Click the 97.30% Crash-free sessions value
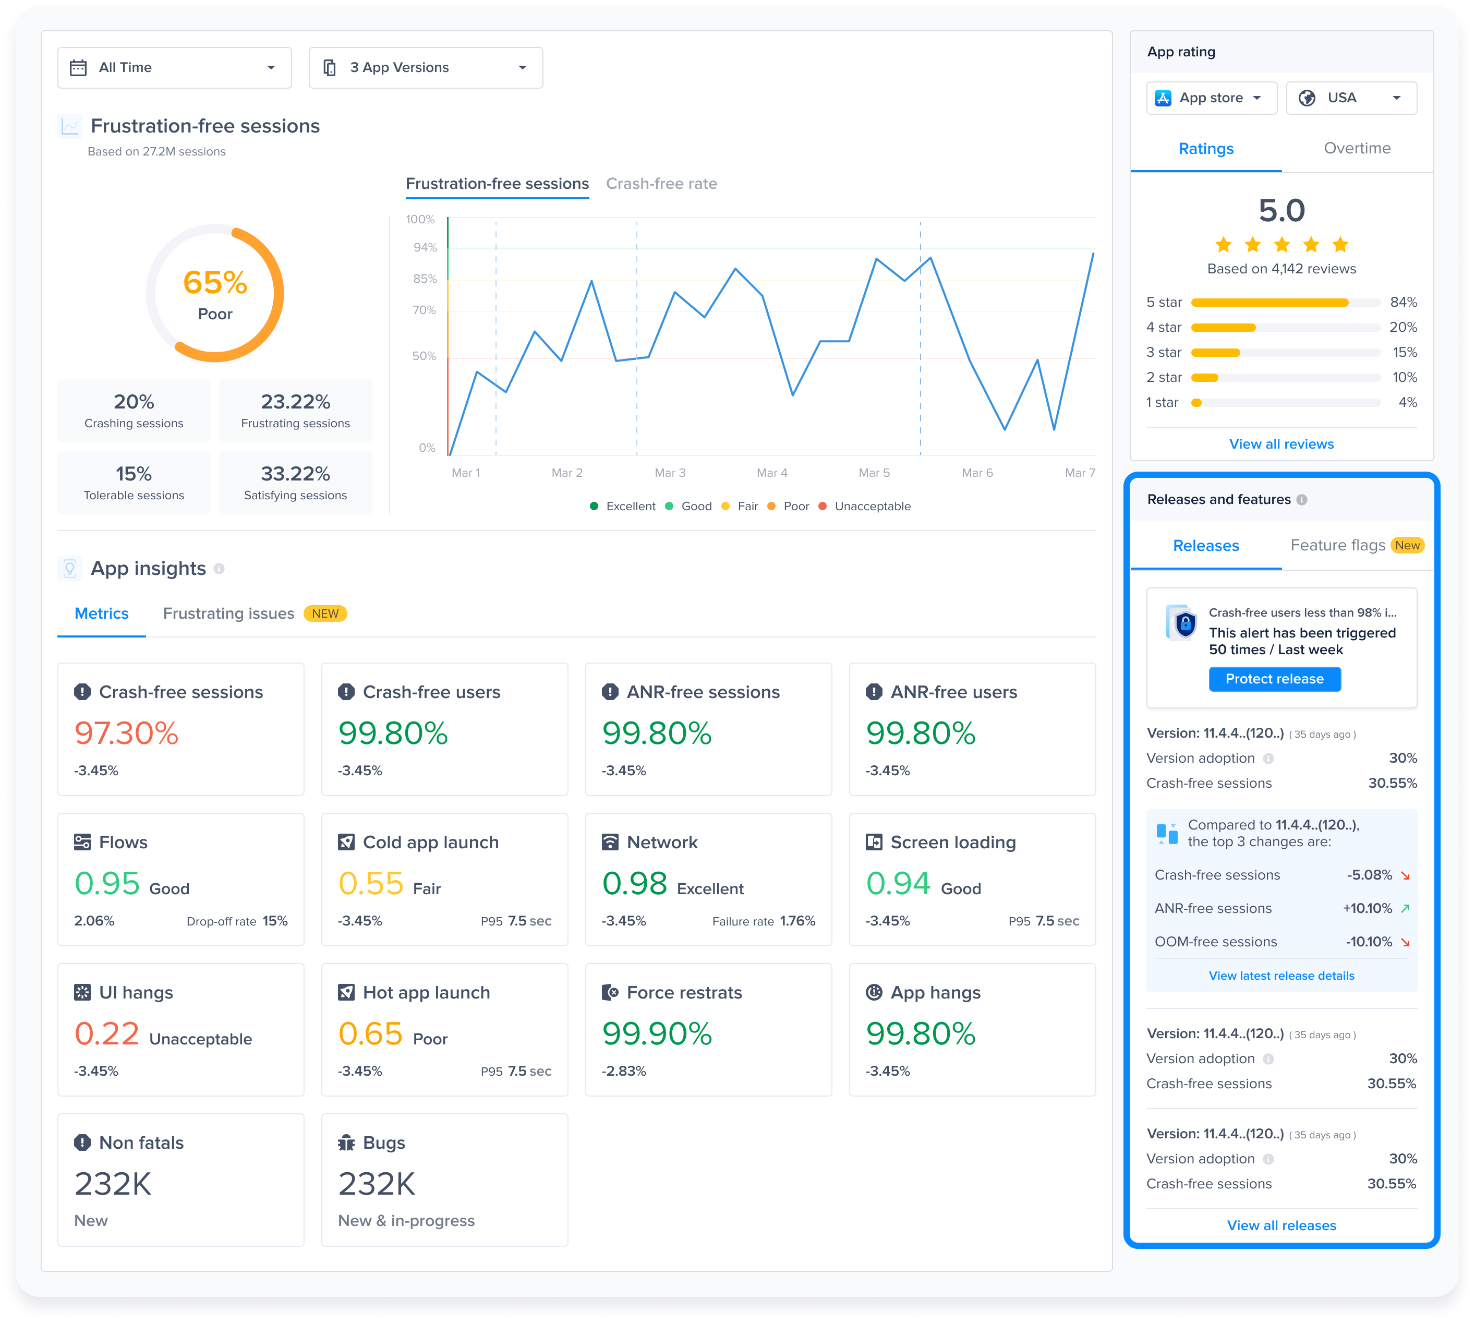Image resolution: width=1475 pixels, height=1323 pixels. pos(126,733)
